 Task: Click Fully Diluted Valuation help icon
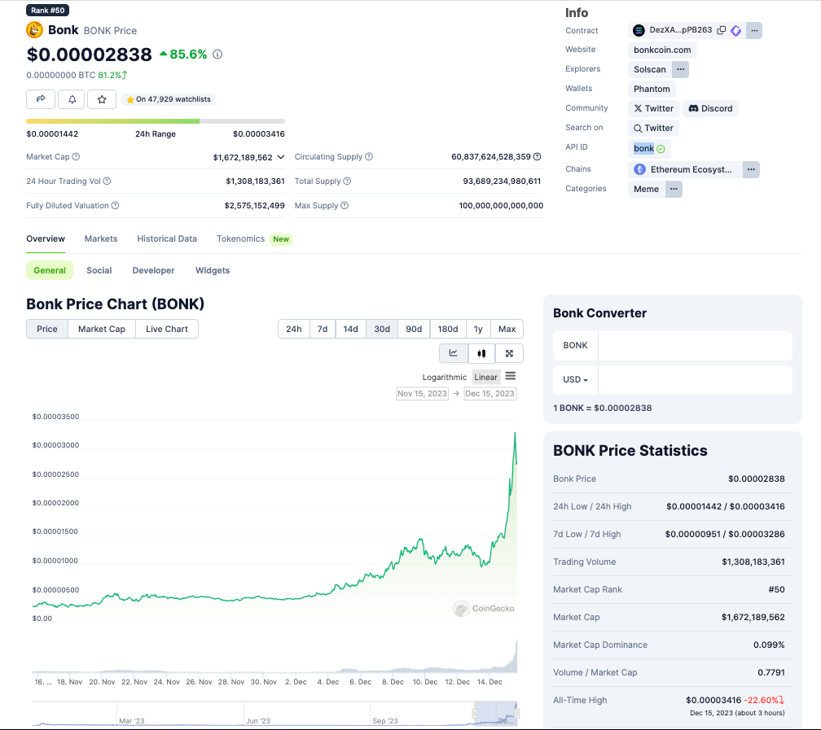(x=115, y=206)
